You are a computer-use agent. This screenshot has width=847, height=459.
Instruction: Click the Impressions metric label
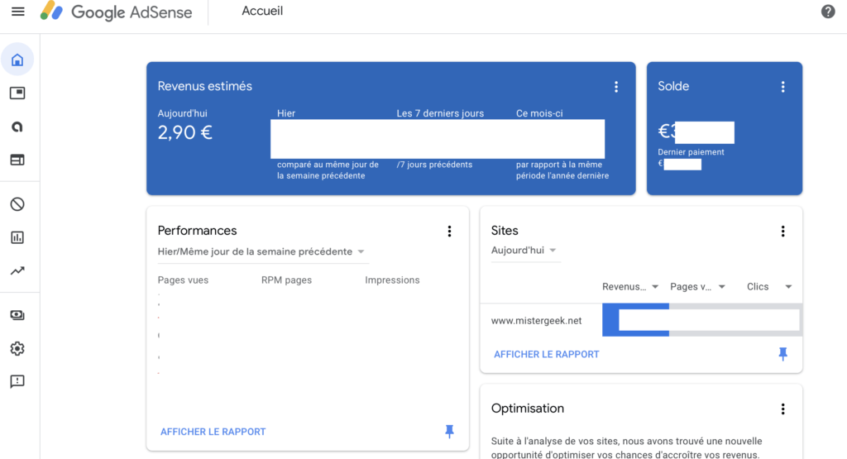tap(392, 280)
